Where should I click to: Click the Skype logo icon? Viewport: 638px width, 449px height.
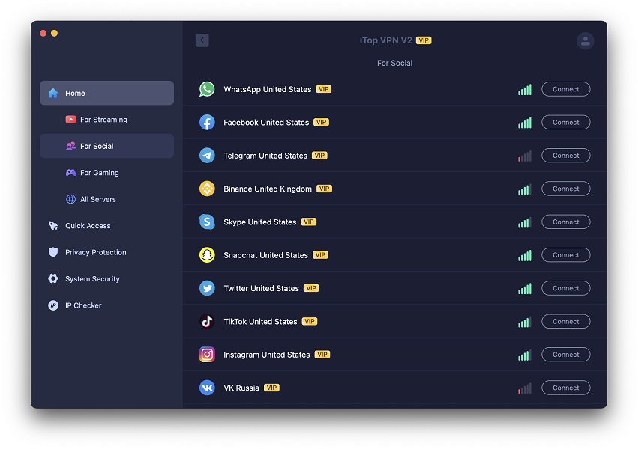(207, 222)
